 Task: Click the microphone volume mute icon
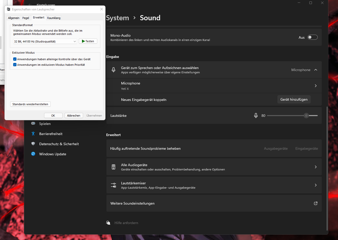point(256,116)
